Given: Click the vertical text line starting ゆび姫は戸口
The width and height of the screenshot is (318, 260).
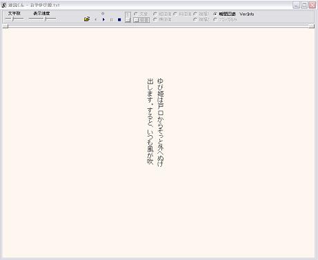Looking at the screenshot, I should click(161, 122).
